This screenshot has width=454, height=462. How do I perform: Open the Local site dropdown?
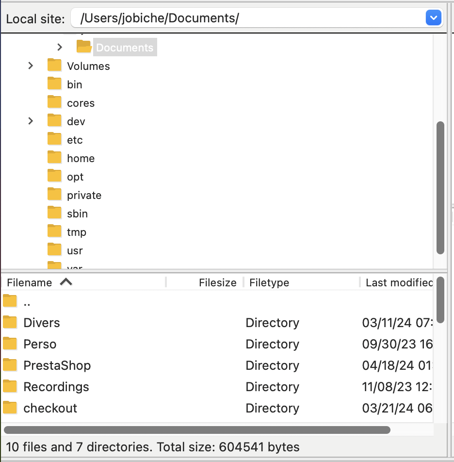pyautogui.click(x=433, y=17)
